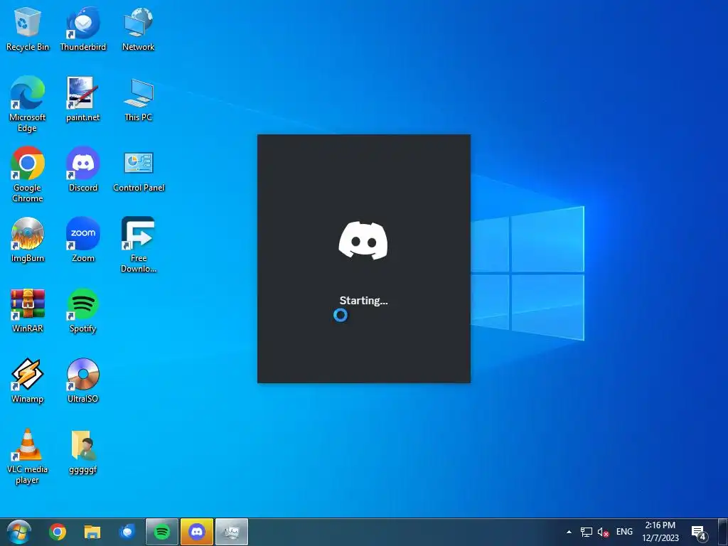Open the ENG language indicator
The height and width of the screenshot is (546, 728).
[624, 532]
